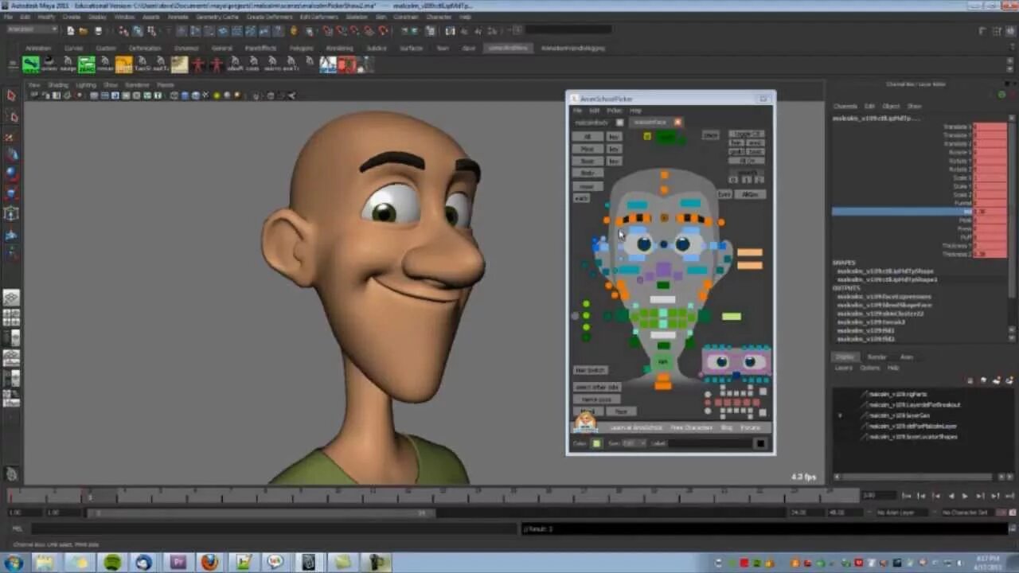Open the Picker menu in AnimSchoolPicker

615,111
